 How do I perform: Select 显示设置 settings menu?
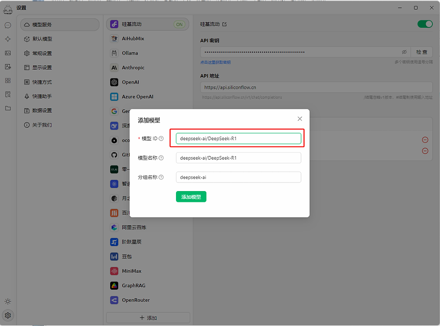(60, 68)
